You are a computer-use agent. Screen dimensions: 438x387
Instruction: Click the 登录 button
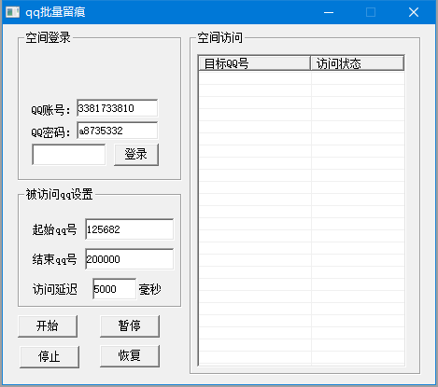(x=136, y=155)
